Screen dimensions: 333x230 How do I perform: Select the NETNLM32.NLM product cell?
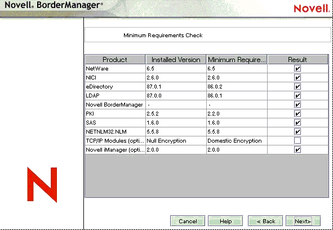115,131
